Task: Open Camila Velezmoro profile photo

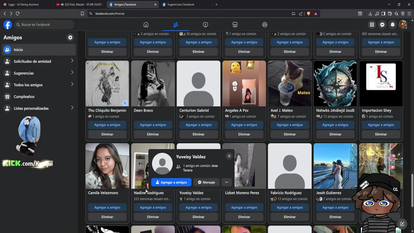Action: tap(107, 166)
